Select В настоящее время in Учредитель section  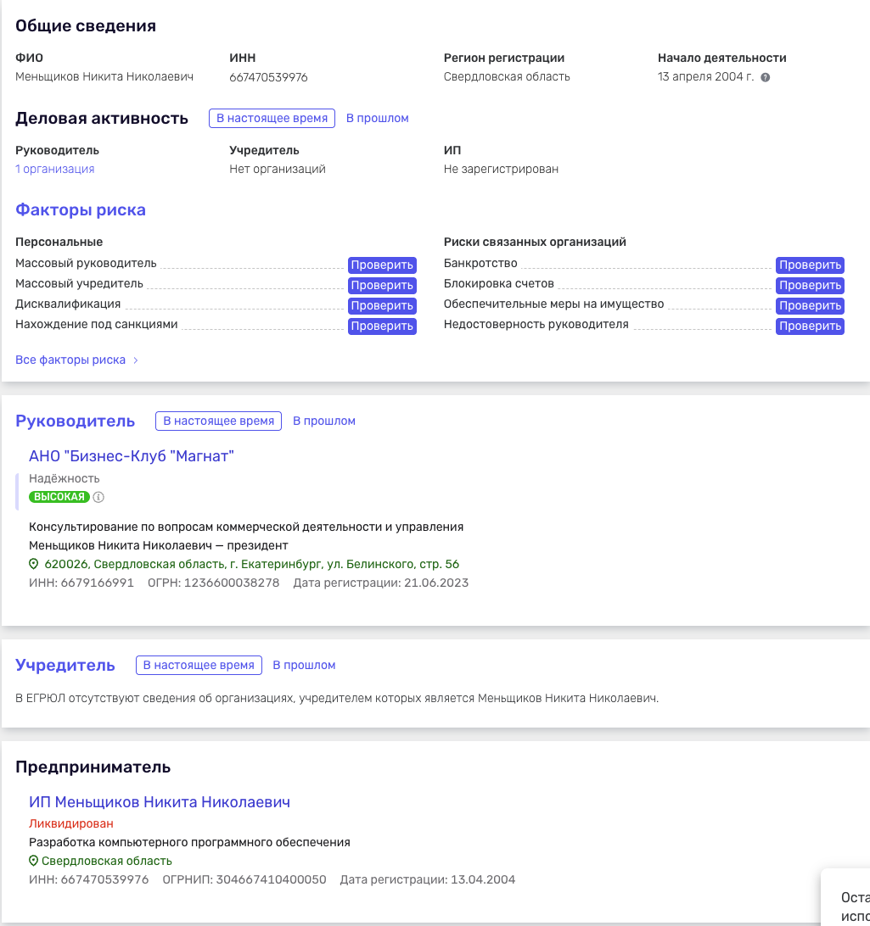[199, 665]
